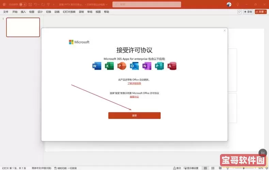Screen dimensions: 269x170
Task: Click the Publisher app icon in the dialog
Action: coord(159,66)
